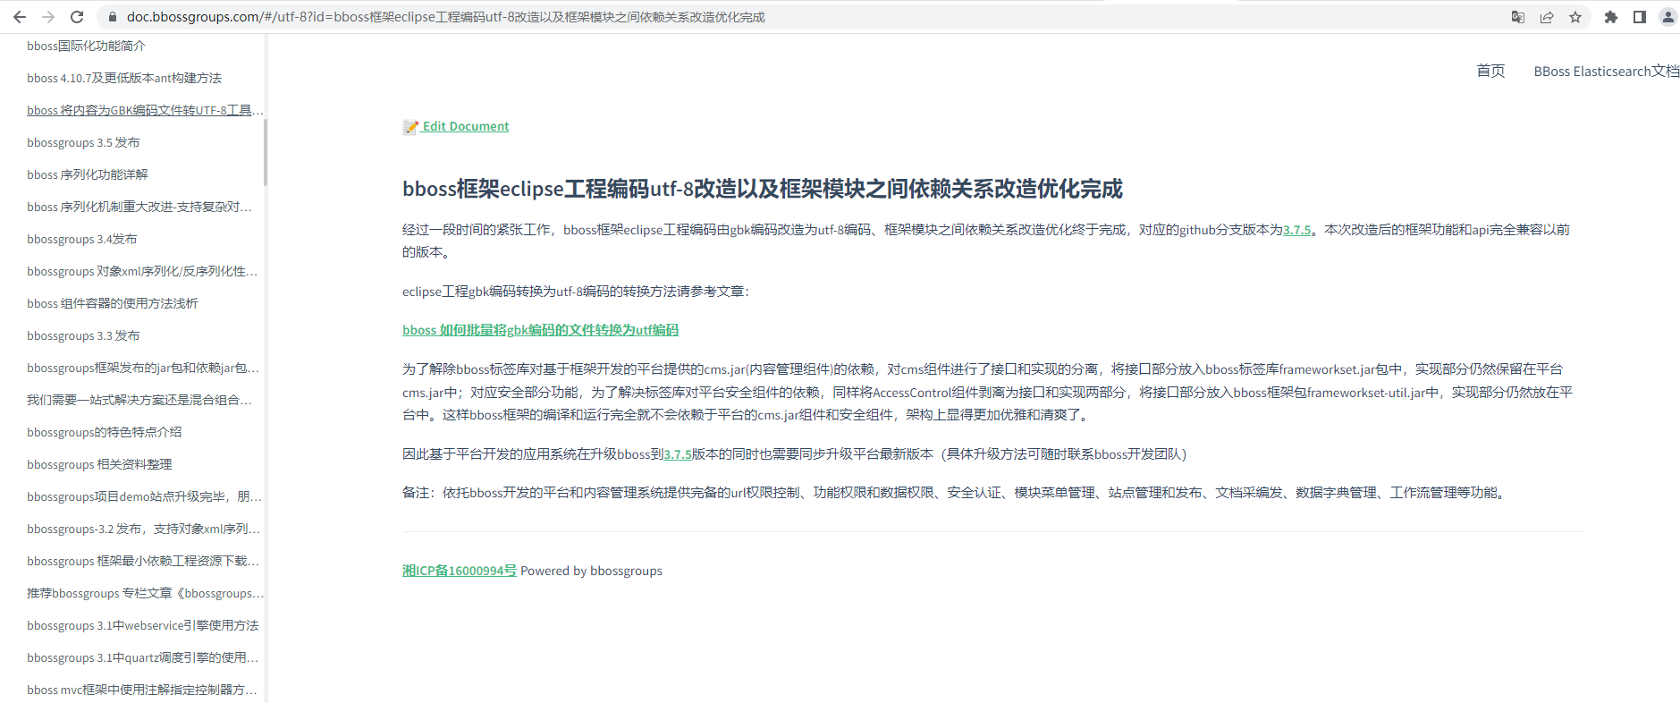Open bboss 4.10.7及更低版本ant构建方法

[124, 78]
